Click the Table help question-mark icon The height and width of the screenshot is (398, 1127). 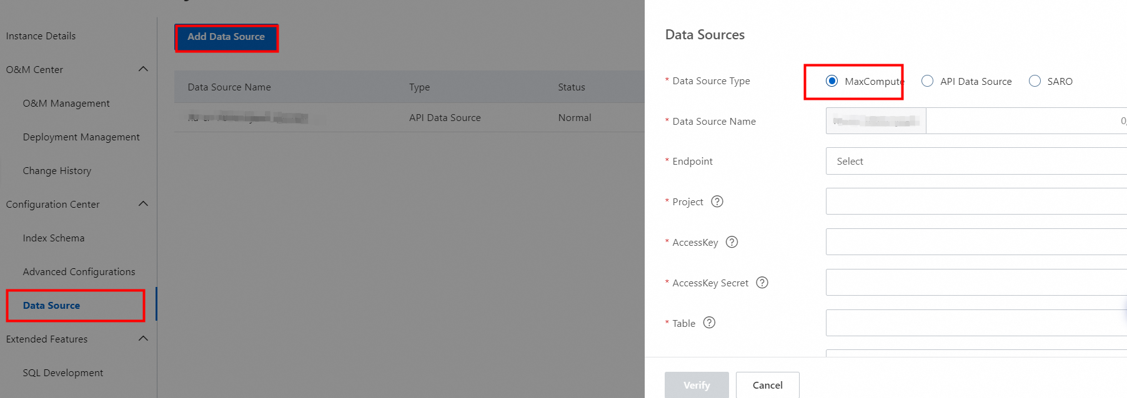pyautogui.click(x=709, y=323)
